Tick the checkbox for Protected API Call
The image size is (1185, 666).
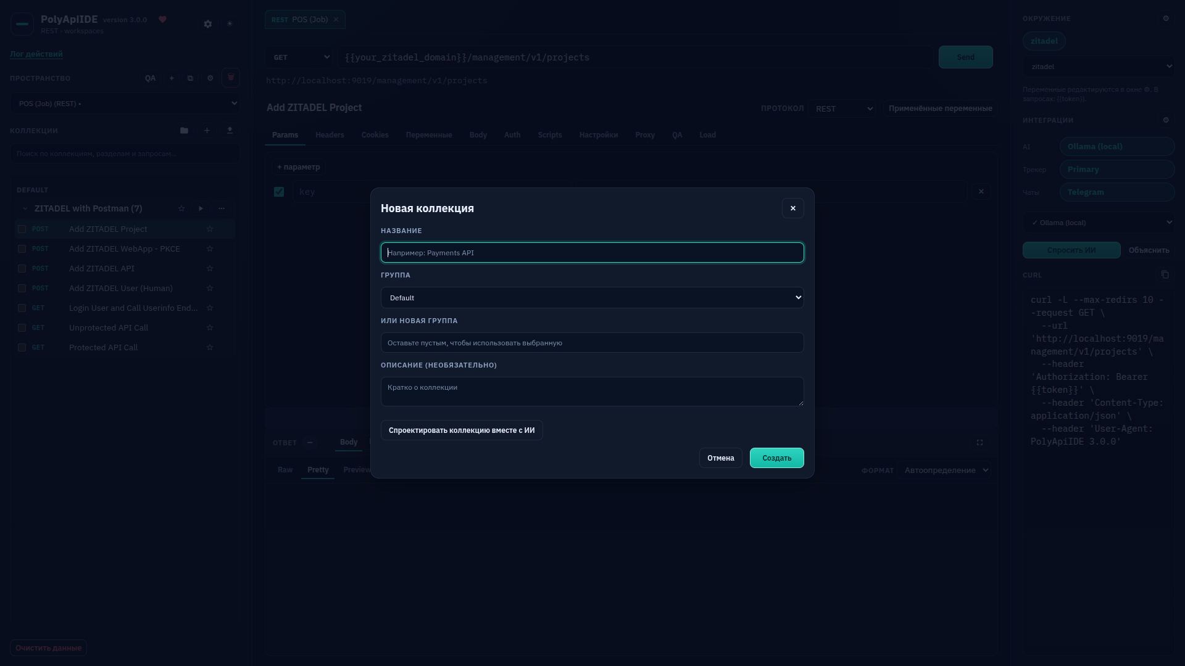(22, 348)
